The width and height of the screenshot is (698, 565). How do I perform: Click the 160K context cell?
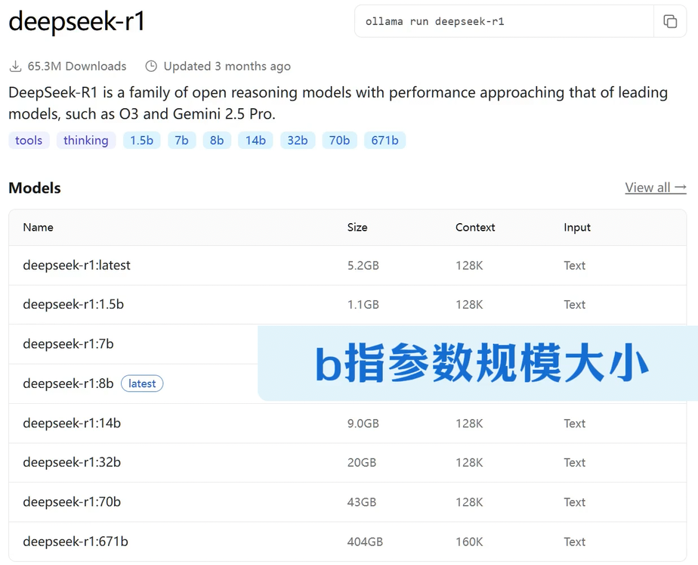[x=469, y=542]
